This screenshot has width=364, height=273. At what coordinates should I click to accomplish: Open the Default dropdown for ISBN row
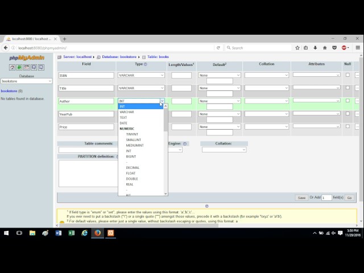220,75
